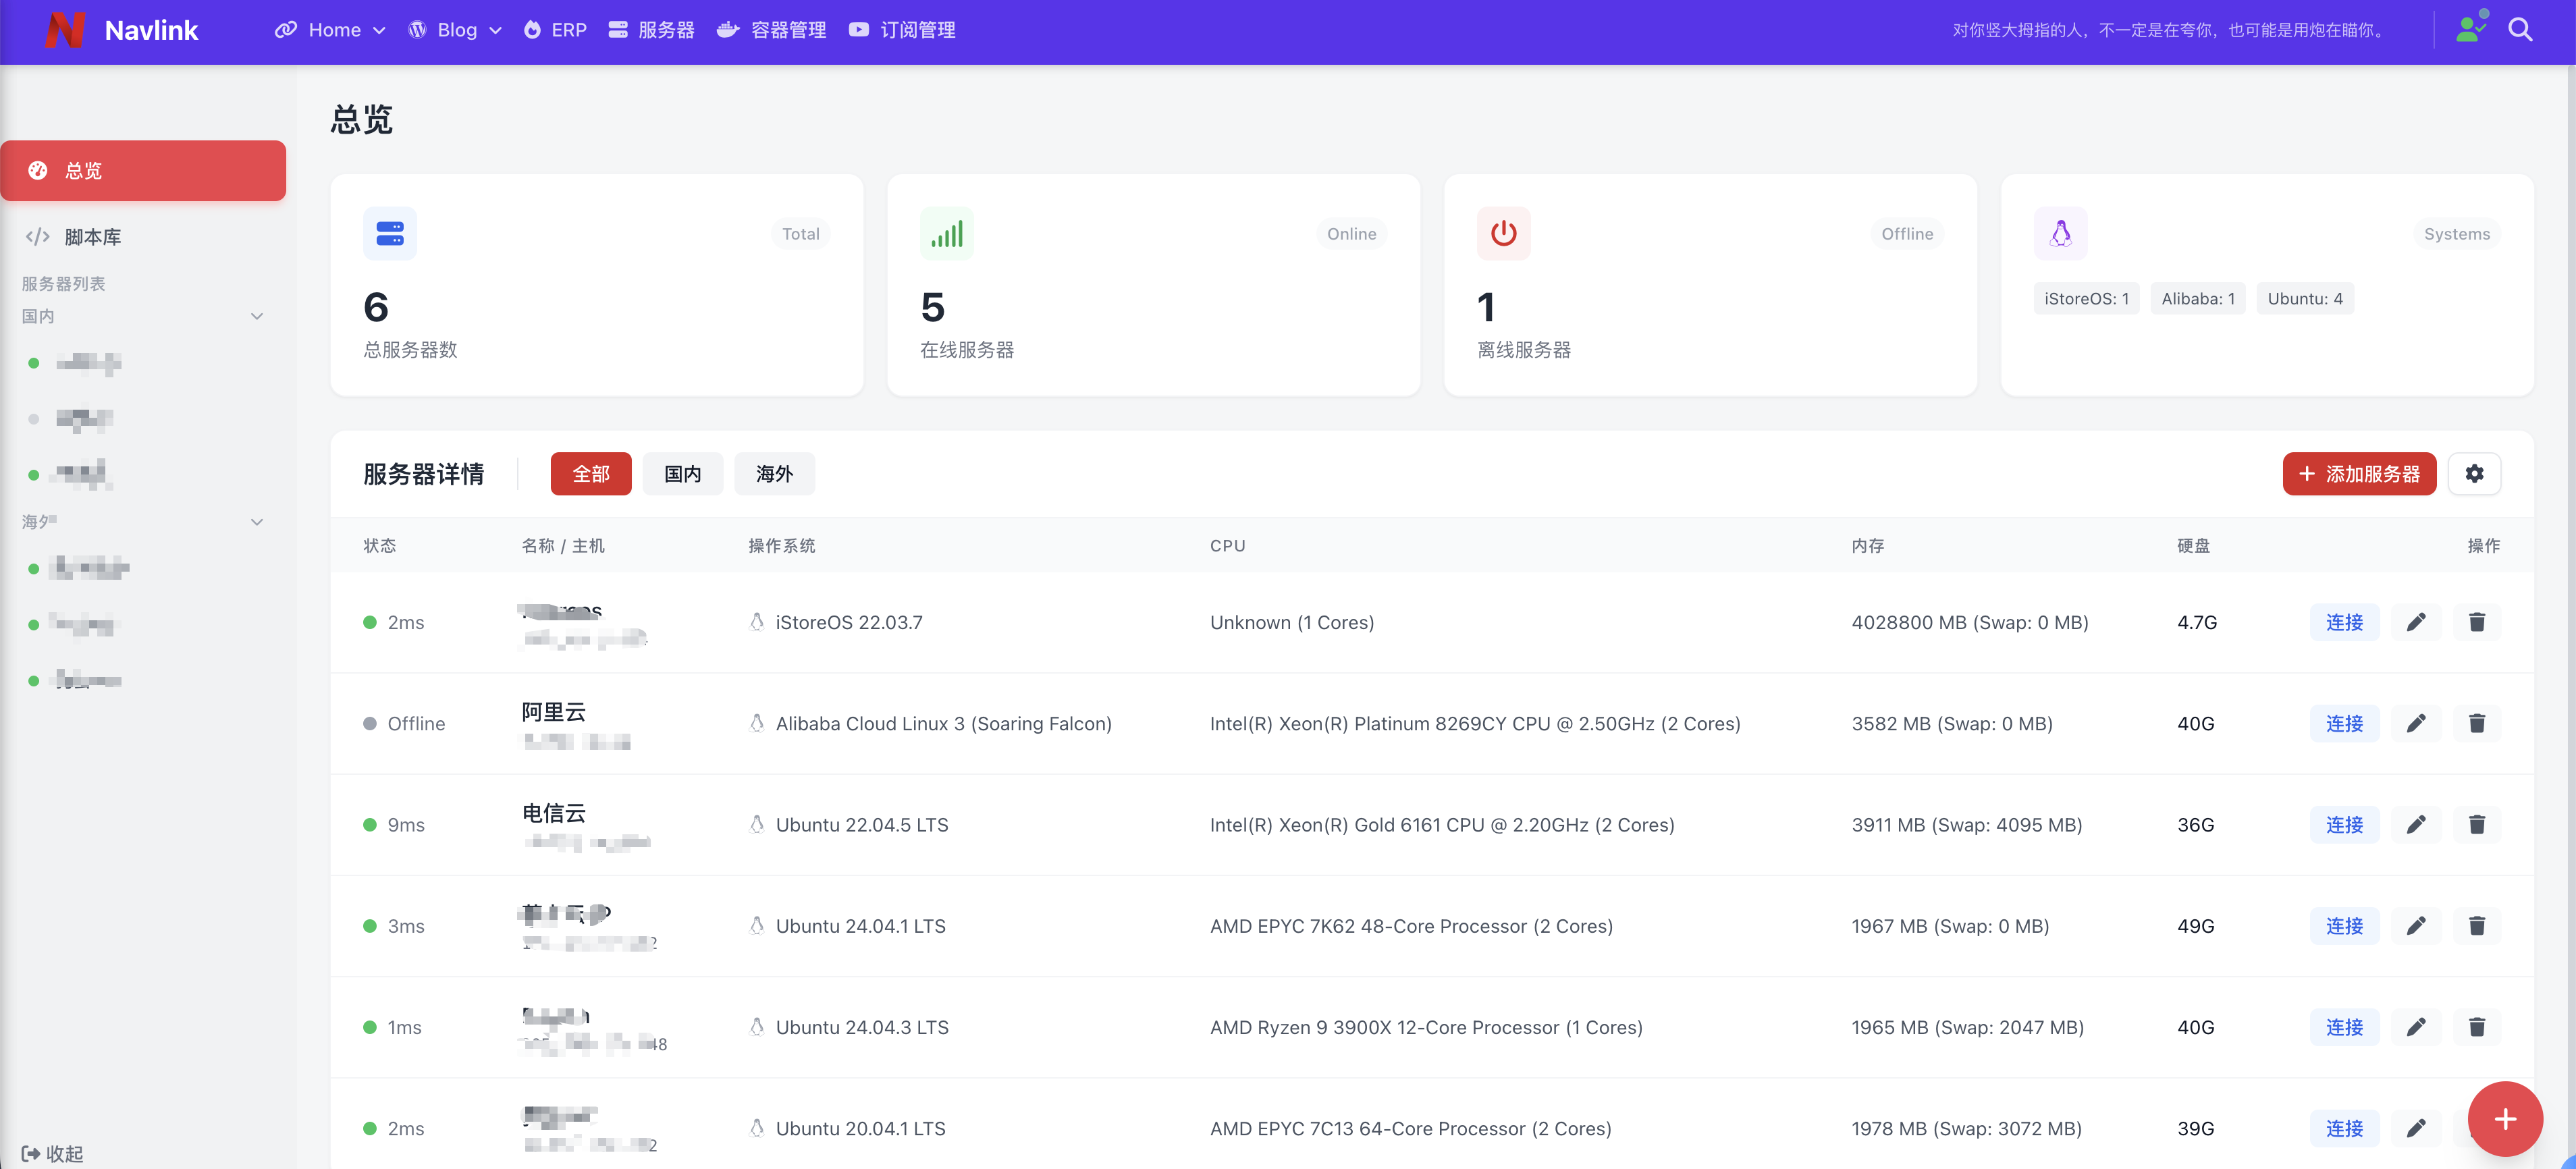This screenshot has height=1169, width=2576.
Task: Click the red floating plus button
Action: point(2504,1118)
